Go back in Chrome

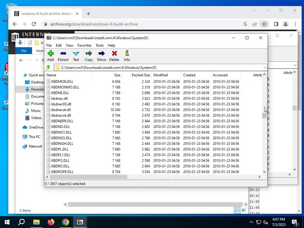click(x=15, y=24)
